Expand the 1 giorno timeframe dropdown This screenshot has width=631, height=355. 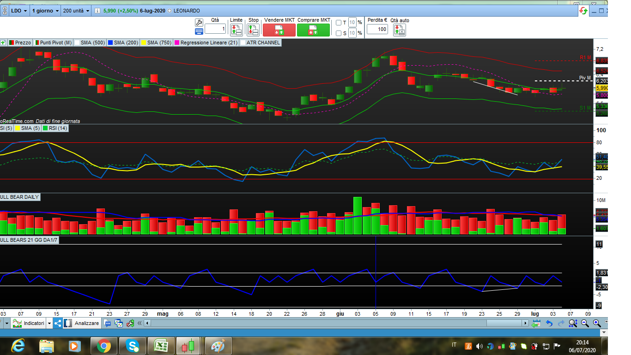(45, 11)
